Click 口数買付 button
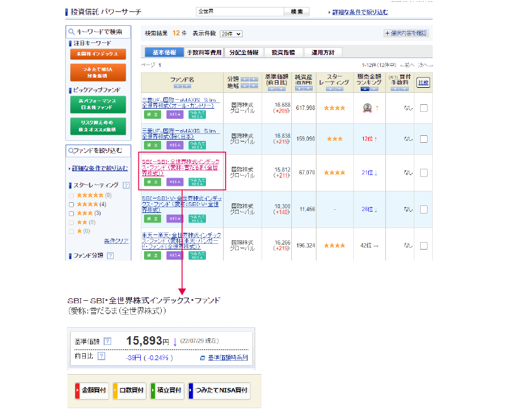The image size is (506, 412). point(130,391)
